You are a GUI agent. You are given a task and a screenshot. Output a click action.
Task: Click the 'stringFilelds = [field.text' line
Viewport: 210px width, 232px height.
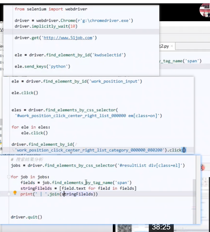(79, 188)
